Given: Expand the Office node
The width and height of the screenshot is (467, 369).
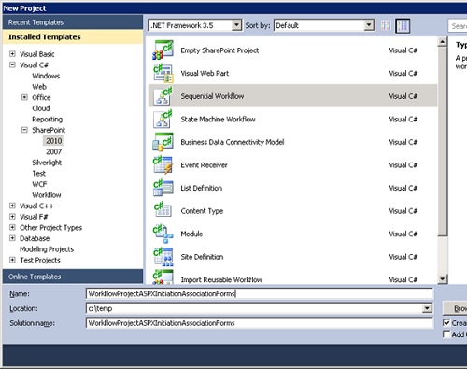Looking at the screenshot, I should point(24,97).
